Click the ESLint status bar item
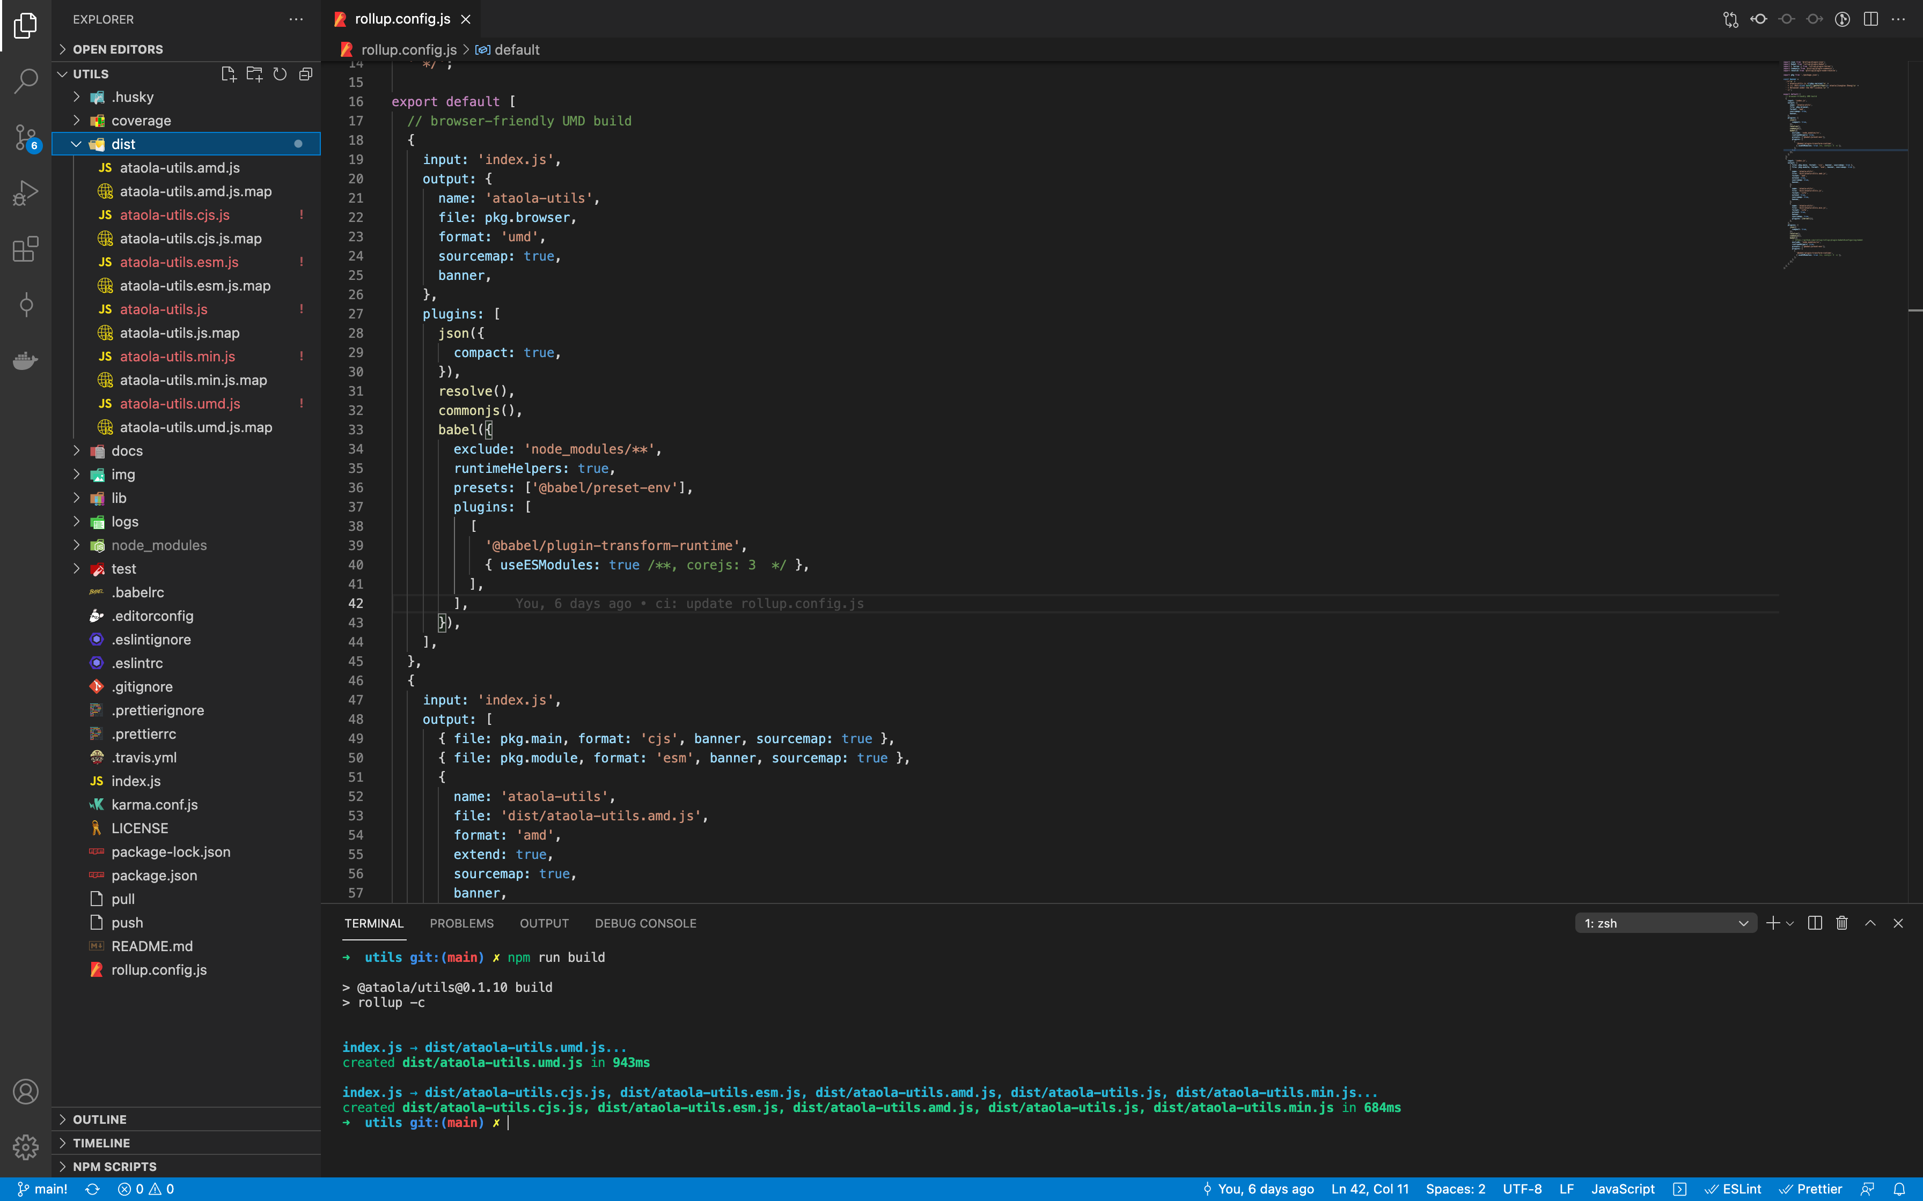 click(1733, 1189)
